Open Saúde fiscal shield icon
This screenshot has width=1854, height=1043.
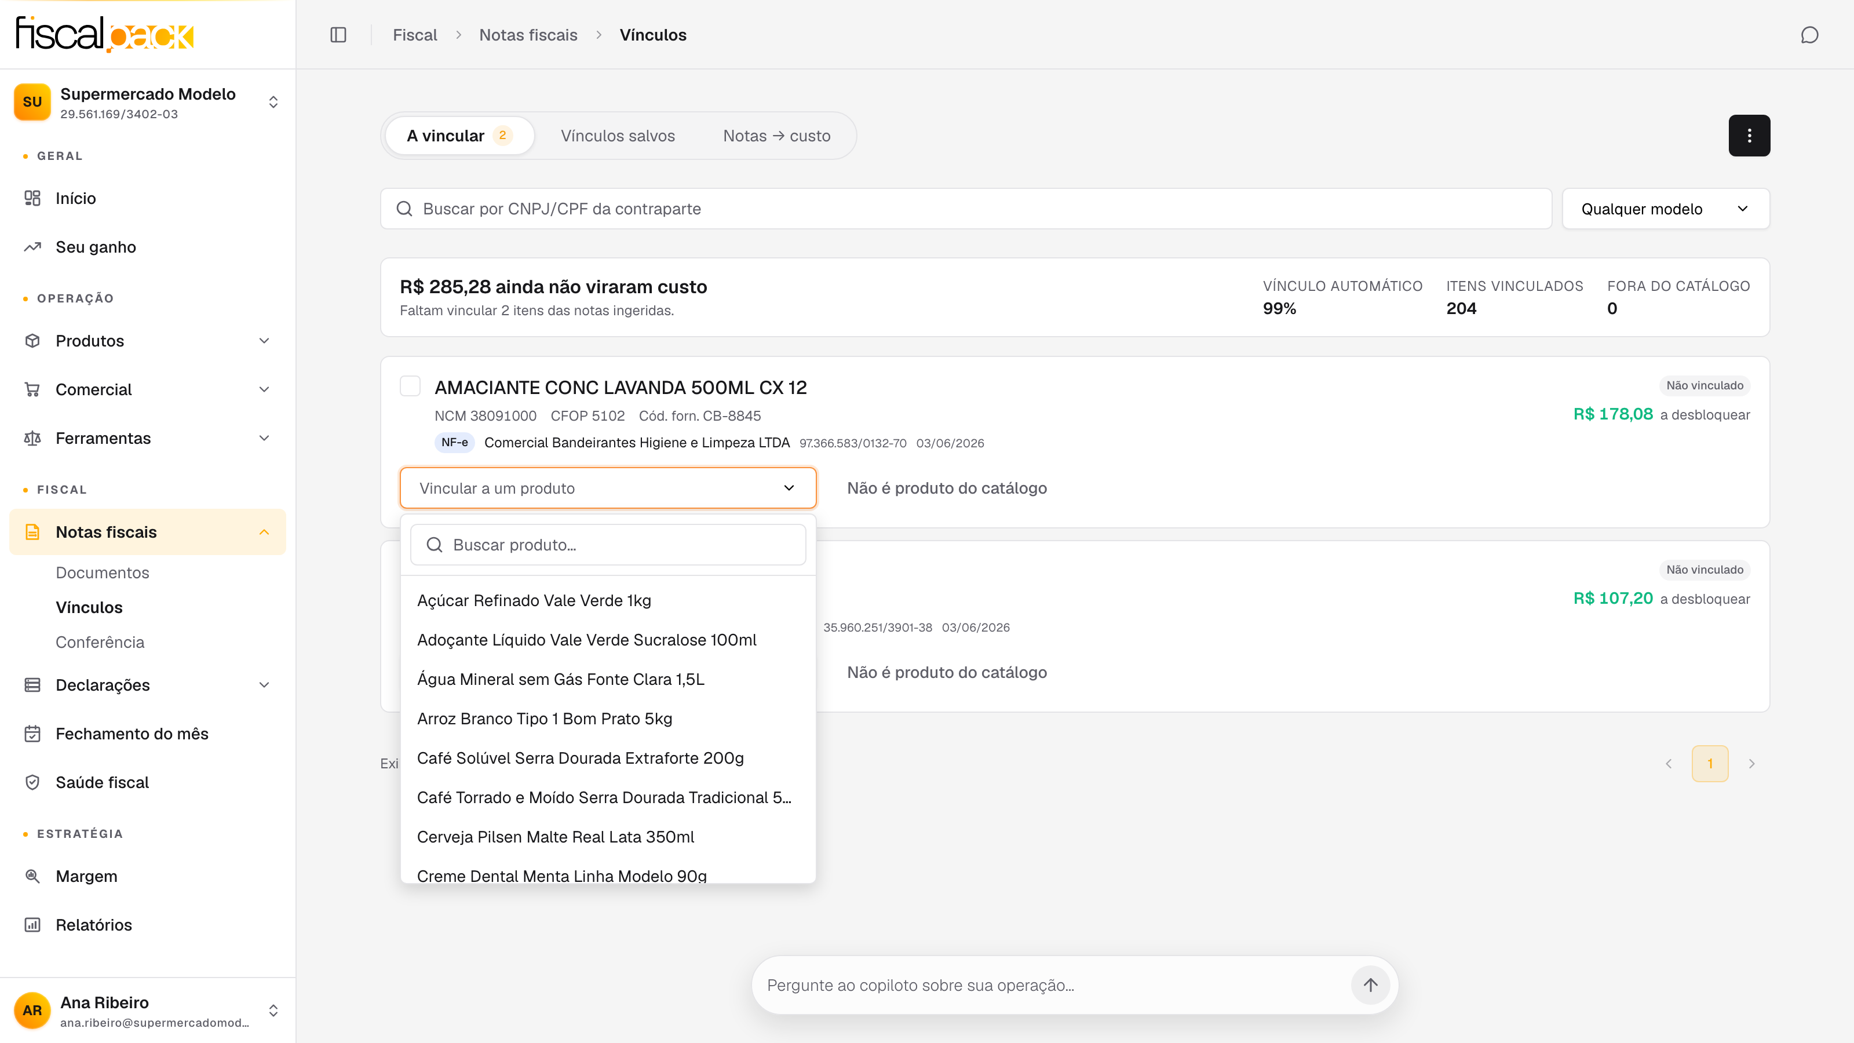(x=32, y=782)
